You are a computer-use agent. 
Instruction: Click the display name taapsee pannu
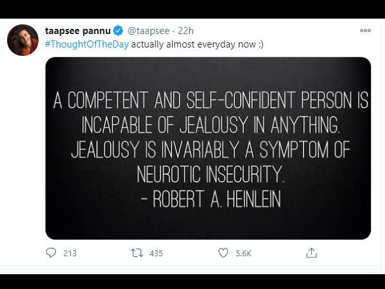pos(78,30)
